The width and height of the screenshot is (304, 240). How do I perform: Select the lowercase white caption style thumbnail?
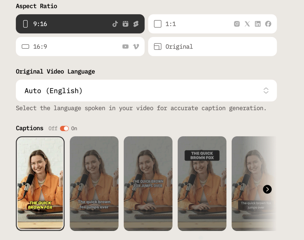pos(94,183)
